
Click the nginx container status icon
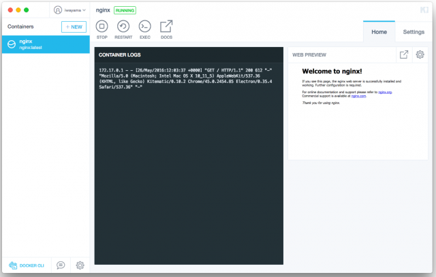(x=12, y=44)
